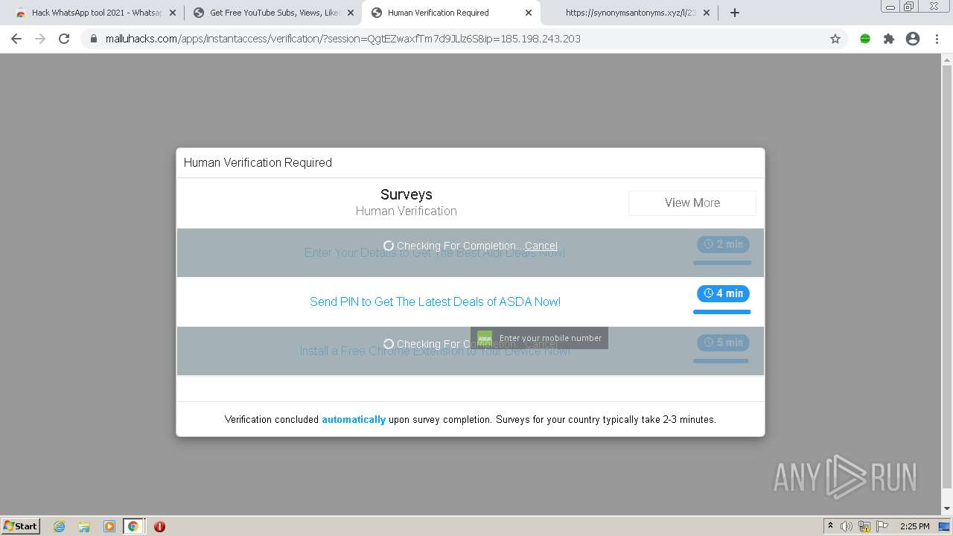Open network status tray icon
Viewport: 953px width, 536px height.
coord(864,526)
